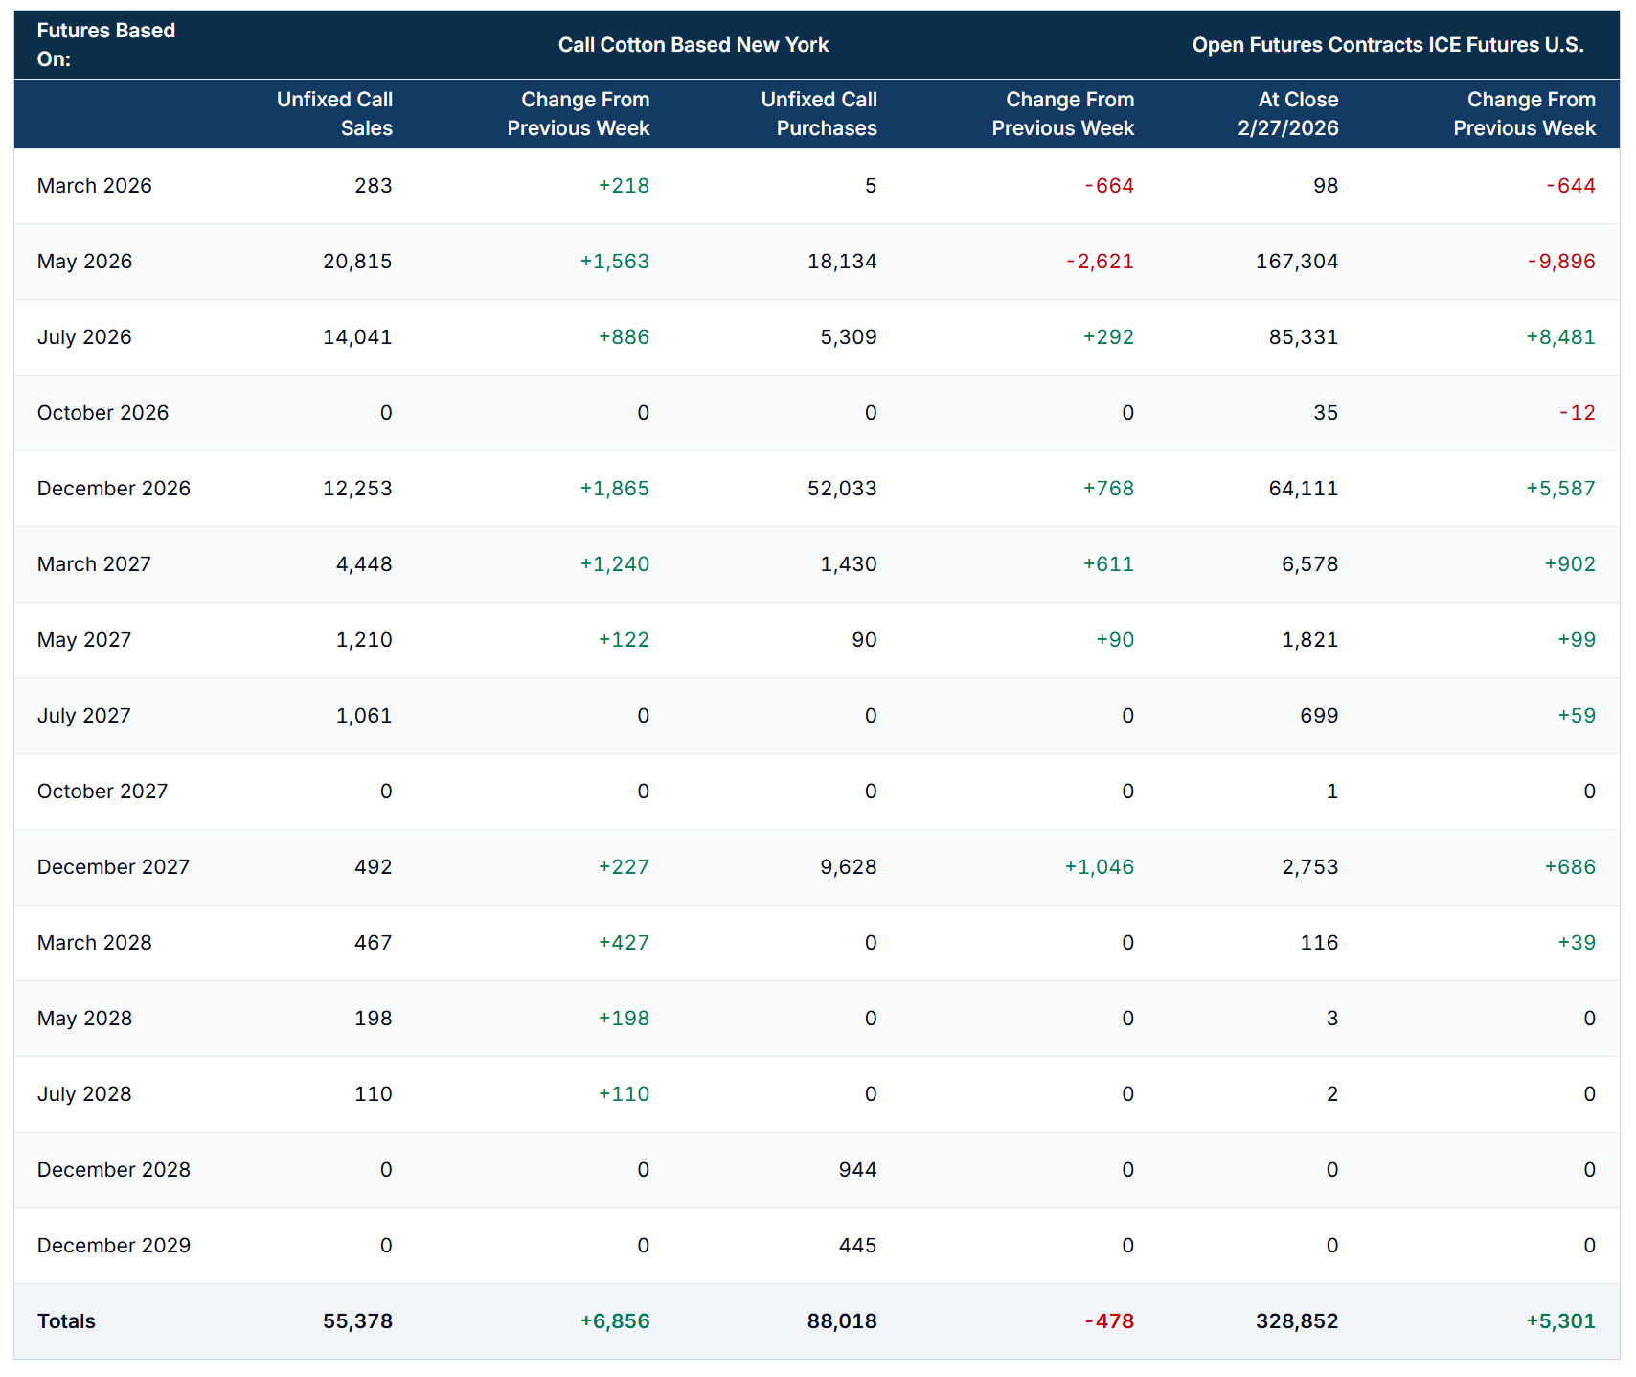The width and height of the screenshot is (1636, 1377).
Task: Select the March 2026 row label
Action: coord(94,186)
